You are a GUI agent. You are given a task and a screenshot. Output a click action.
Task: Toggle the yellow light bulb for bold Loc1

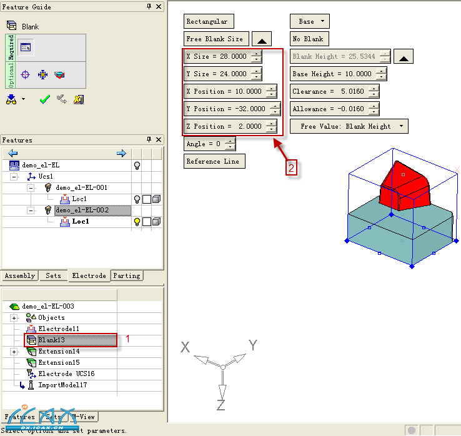tap(137, 221)
